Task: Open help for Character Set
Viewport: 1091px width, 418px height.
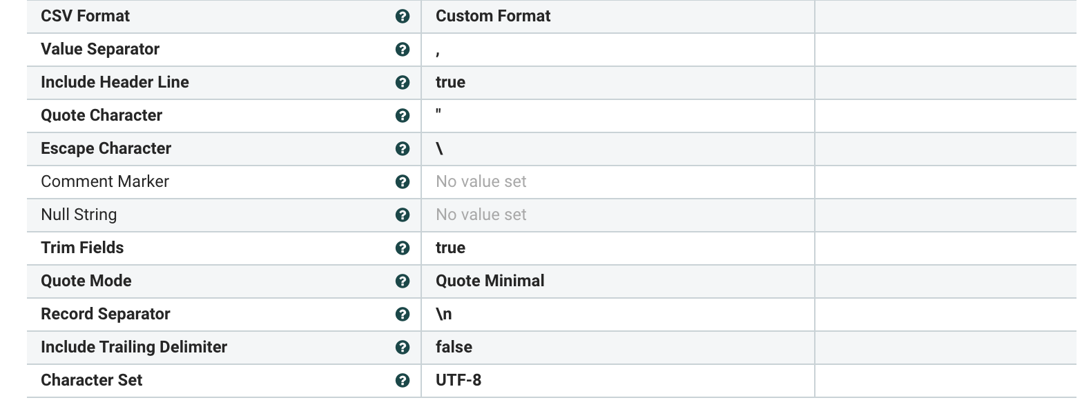Action: (x=403, y=380)
